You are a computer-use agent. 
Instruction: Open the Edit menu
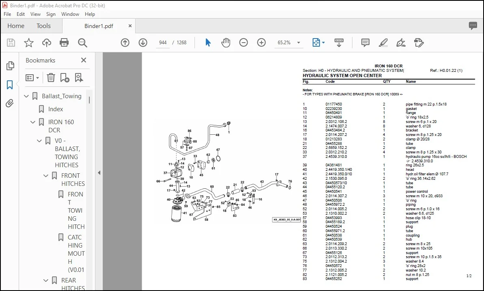coord(21,14)
